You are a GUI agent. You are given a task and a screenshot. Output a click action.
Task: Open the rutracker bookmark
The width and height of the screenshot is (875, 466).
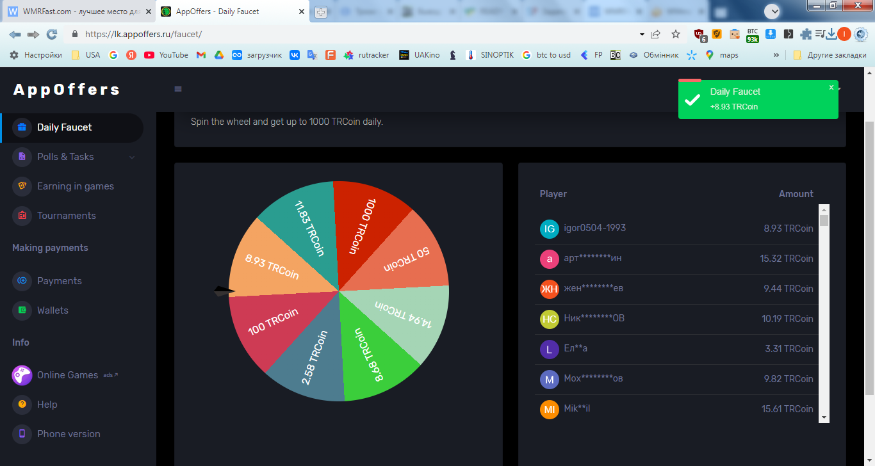pyautogui.click(x=366, y=55)
